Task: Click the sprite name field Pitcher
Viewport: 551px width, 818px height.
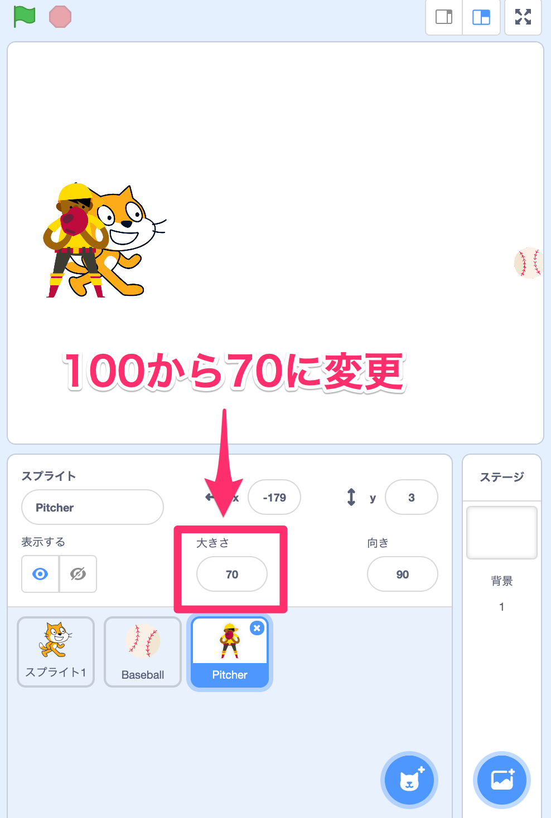Action: (x=93, y=507)
